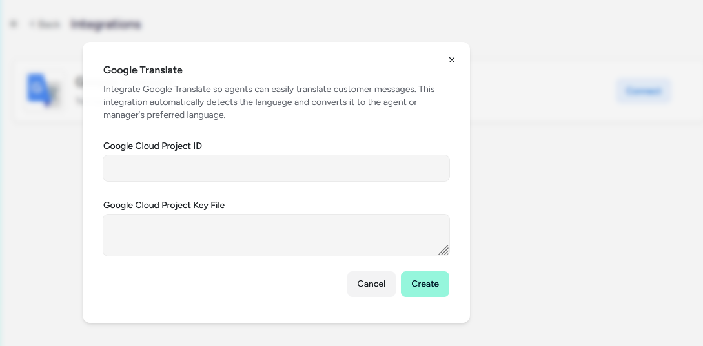Focus the Google Cloud Project Key File textarea

pos(276,235)
